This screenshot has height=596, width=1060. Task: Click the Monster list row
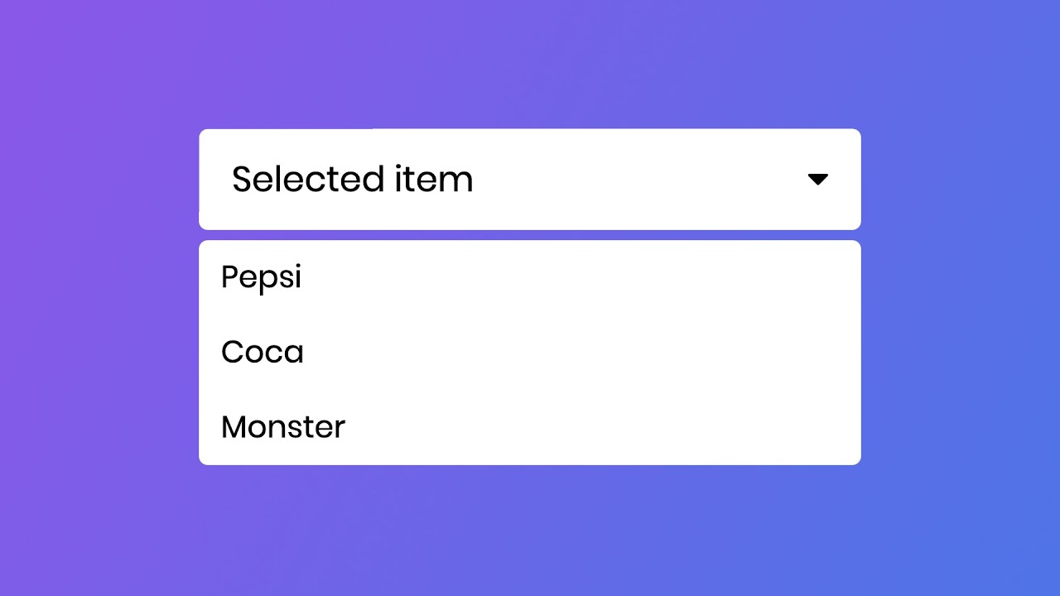pyautogui.click(x=530, y=427)
